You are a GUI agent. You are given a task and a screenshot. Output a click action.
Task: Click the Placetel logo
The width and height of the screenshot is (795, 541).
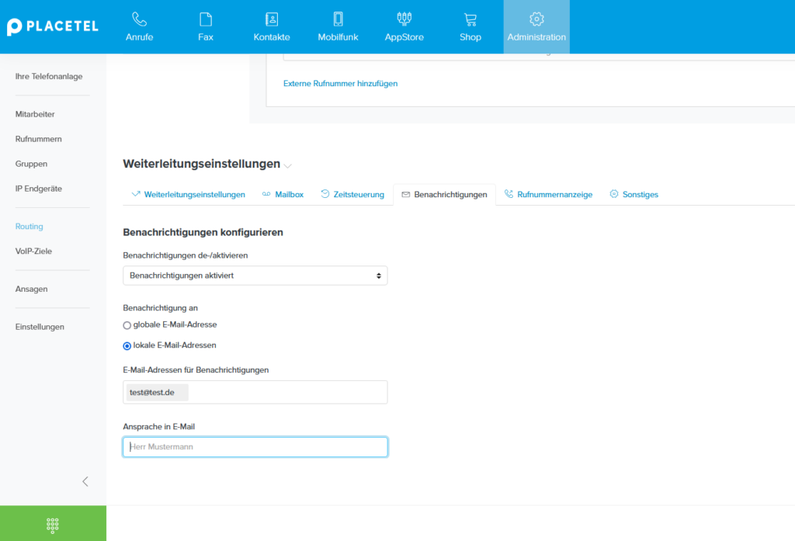pyautogui.click(x=52, y=26)
